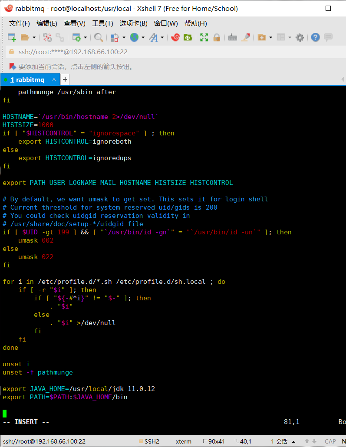Click status bar ssh://root@192.168.66.100:22 text
Screen dimensions: 346x447
tap(44, 441)
